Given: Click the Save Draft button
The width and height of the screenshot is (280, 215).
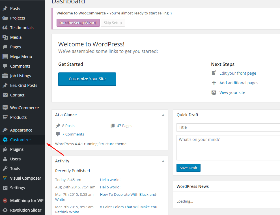Looking at the screenshot, I should click(x=188, y=168).
